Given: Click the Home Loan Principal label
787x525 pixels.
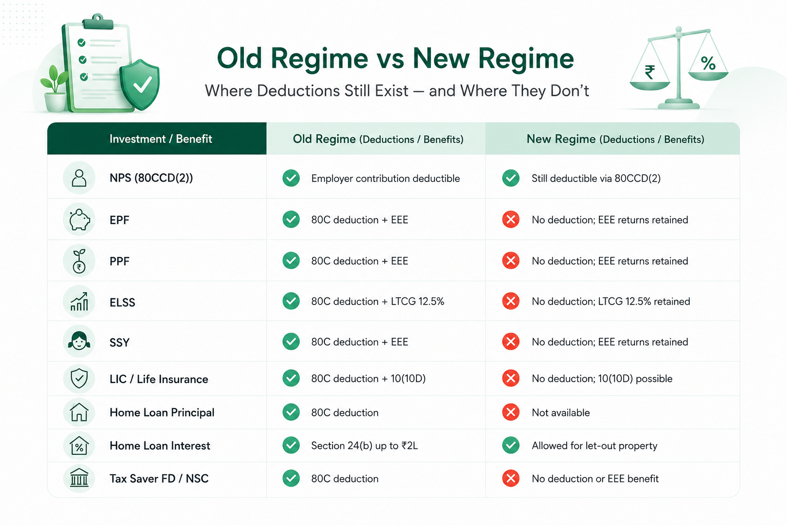Looking at the screenshot, I should pyautogui.click(x=162, y=413).
